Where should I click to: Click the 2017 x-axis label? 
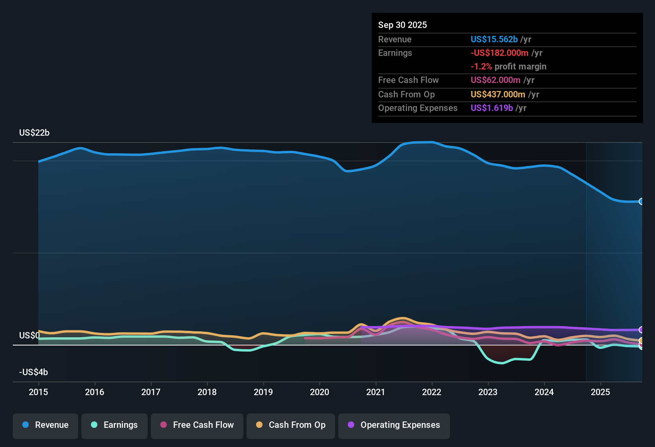(151, 392)
